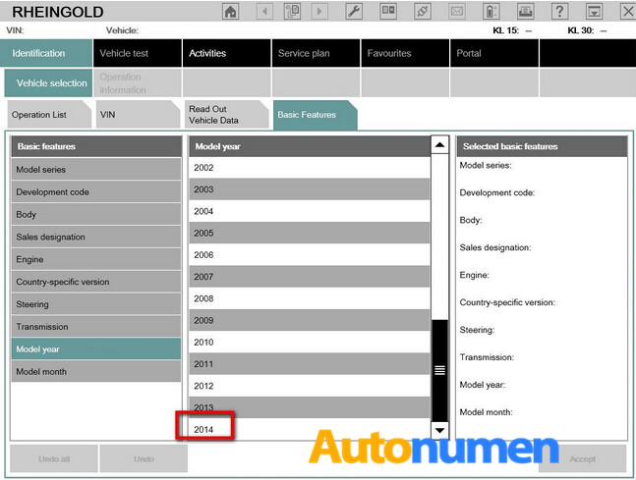Select model year 2006
This screenshot has width=636, height=480.
coord(310,255)
